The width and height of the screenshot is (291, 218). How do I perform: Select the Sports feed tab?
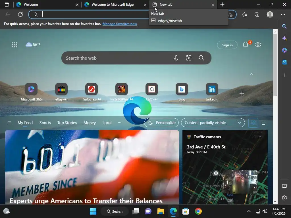point(45,123)
